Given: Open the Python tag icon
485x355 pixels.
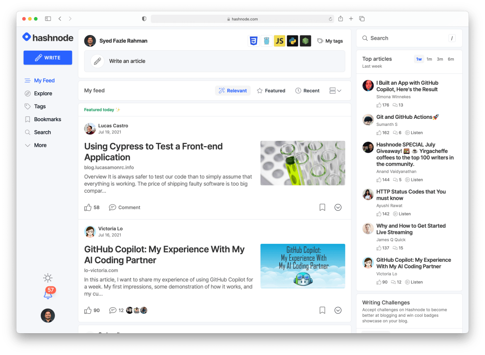Looking at the screenshot, I should point(292,41).
